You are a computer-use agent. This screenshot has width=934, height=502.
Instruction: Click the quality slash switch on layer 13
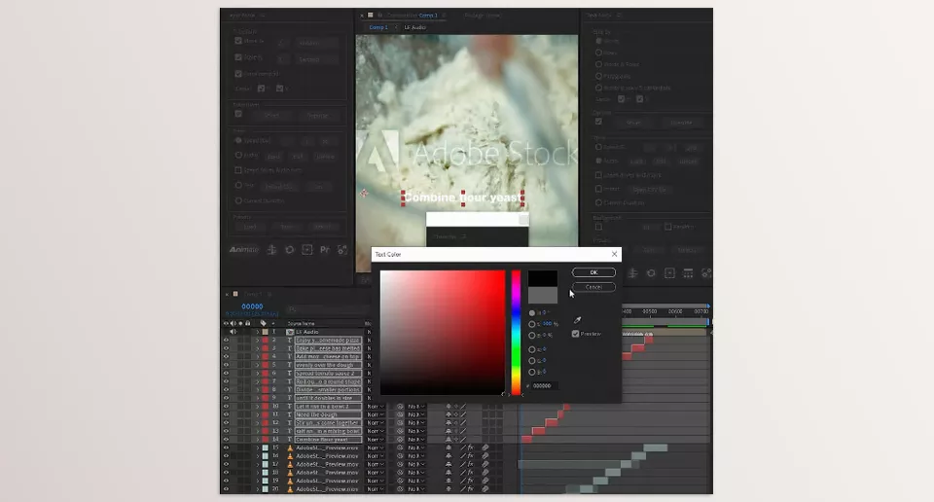pos(463,431)
